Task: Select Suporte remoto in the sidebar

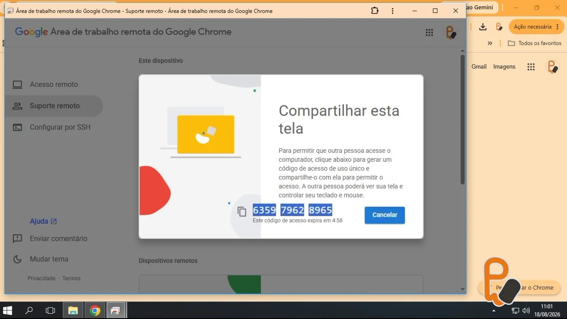Action: click(x=54, y=106)
